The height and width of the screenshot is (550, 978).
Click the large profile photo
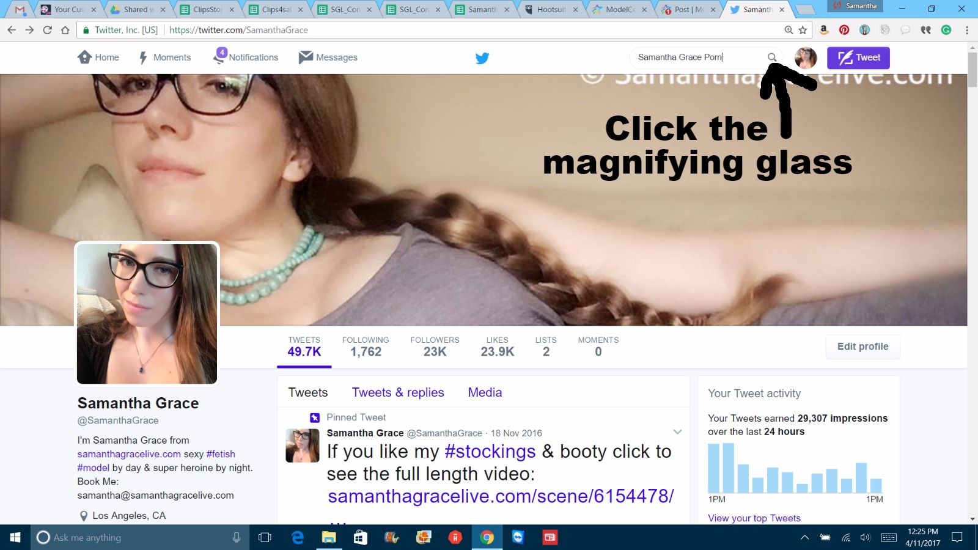pos(147,313)
